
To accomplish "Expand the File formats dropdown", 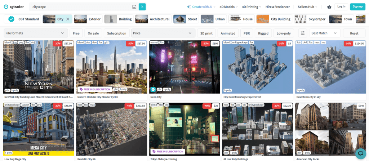I will pos(36,33).
